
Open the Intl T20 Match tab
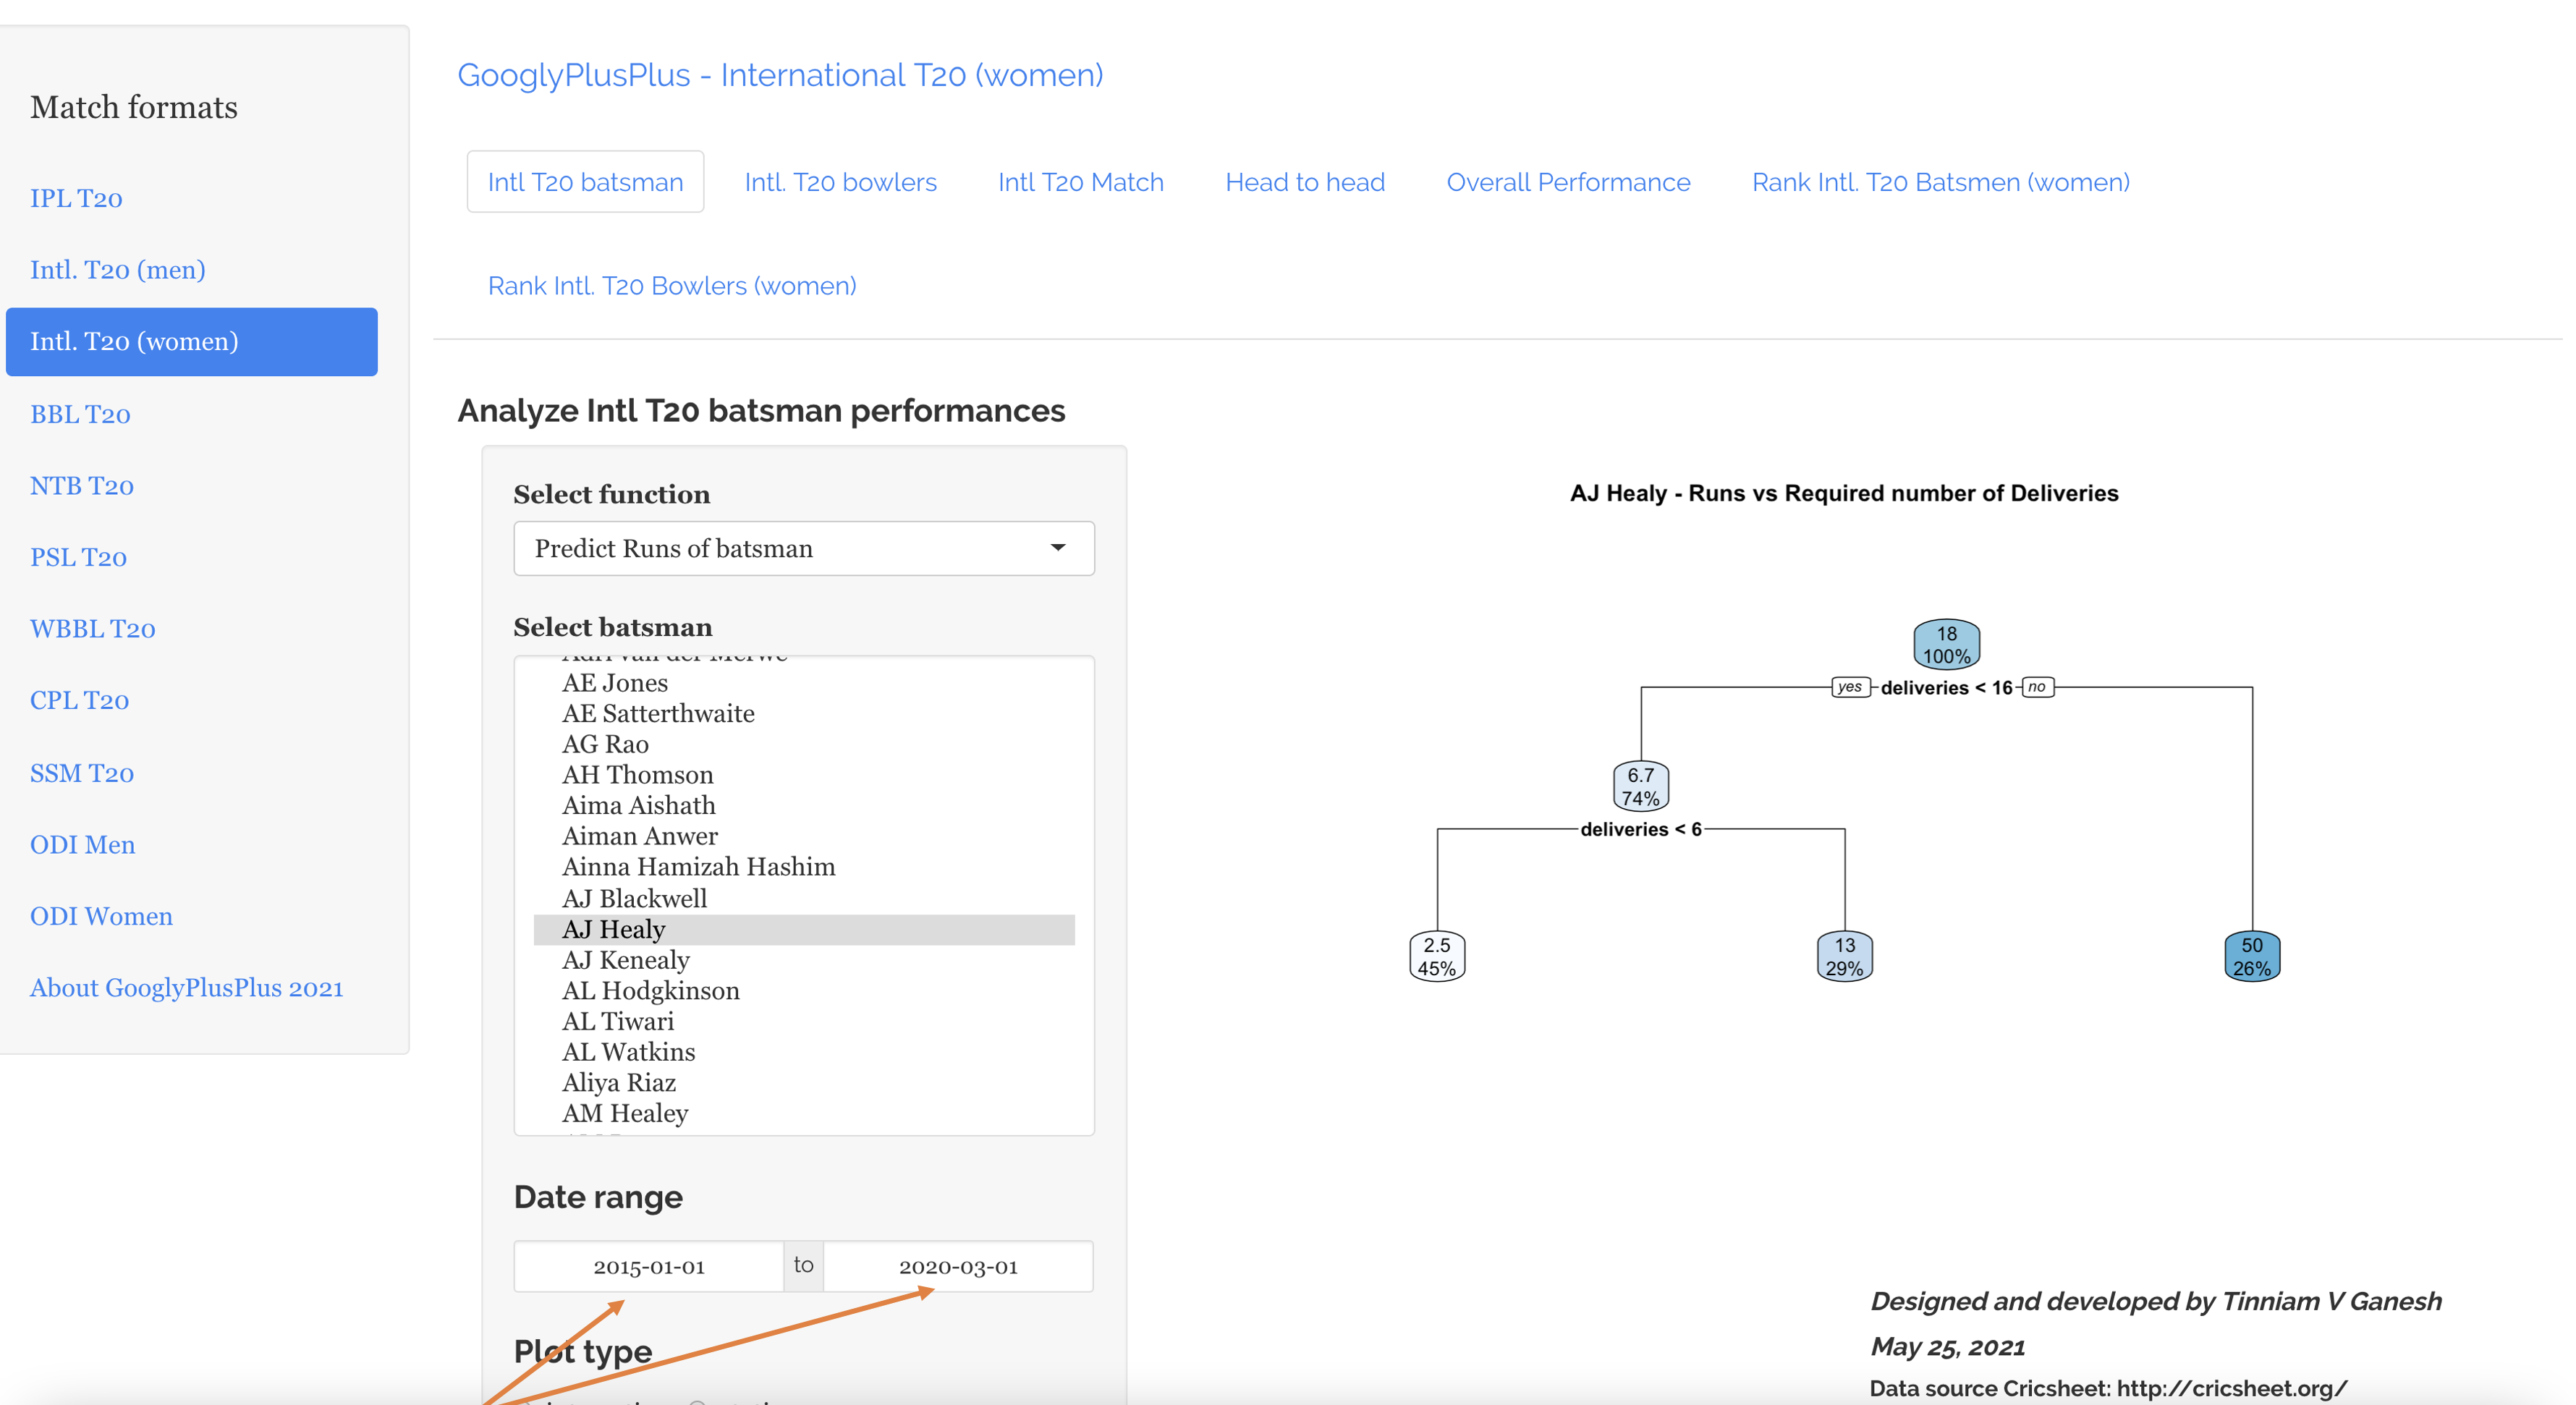click(x=1080, y=182)
